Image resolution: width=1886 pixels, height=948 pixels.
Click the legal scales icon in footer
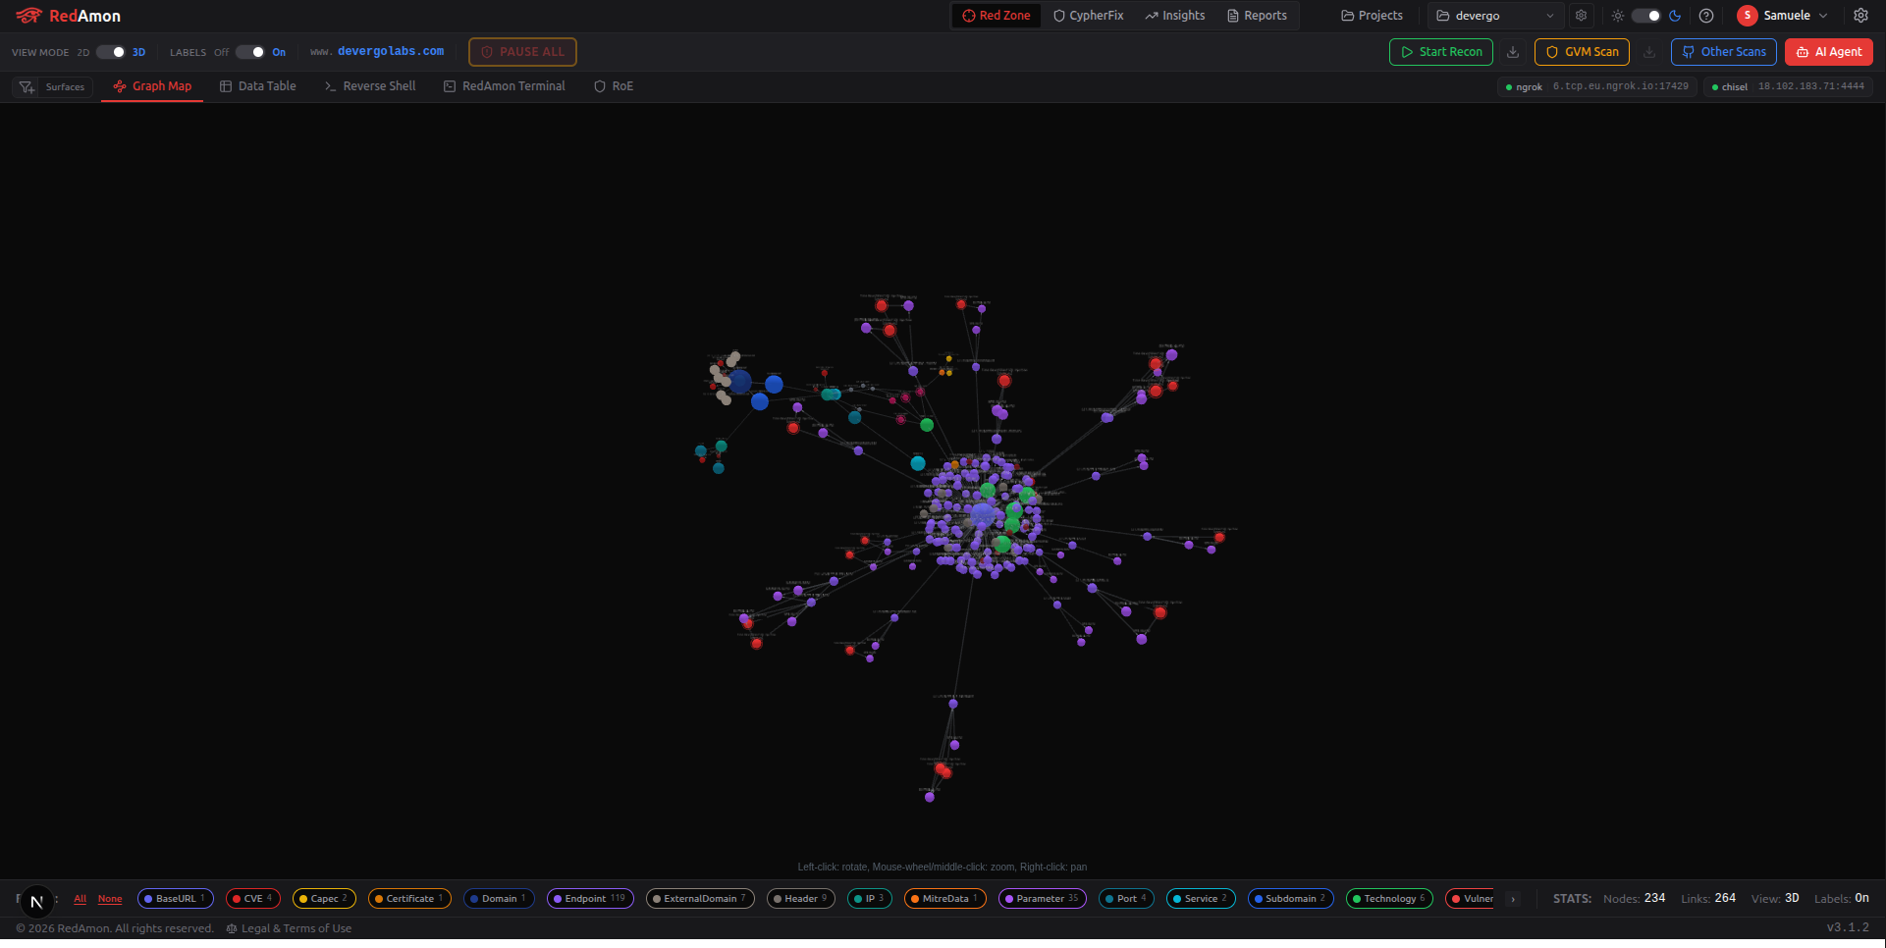point(232,928)
